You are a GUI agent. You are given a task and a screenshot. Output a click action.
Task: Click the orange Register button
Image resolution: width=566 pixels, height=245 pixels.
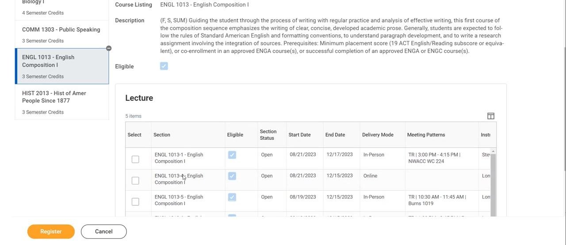51,231
